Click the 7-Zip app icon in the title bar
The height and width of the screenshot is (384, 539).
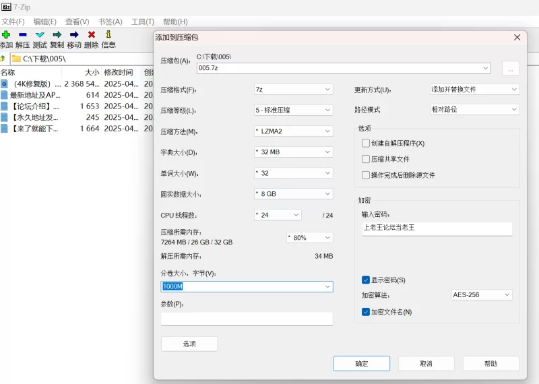pos(6,7)
